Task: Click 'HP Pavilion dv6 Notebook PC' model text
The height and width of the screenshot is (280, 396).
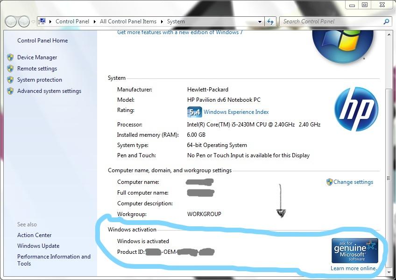Action: point(224,100)
